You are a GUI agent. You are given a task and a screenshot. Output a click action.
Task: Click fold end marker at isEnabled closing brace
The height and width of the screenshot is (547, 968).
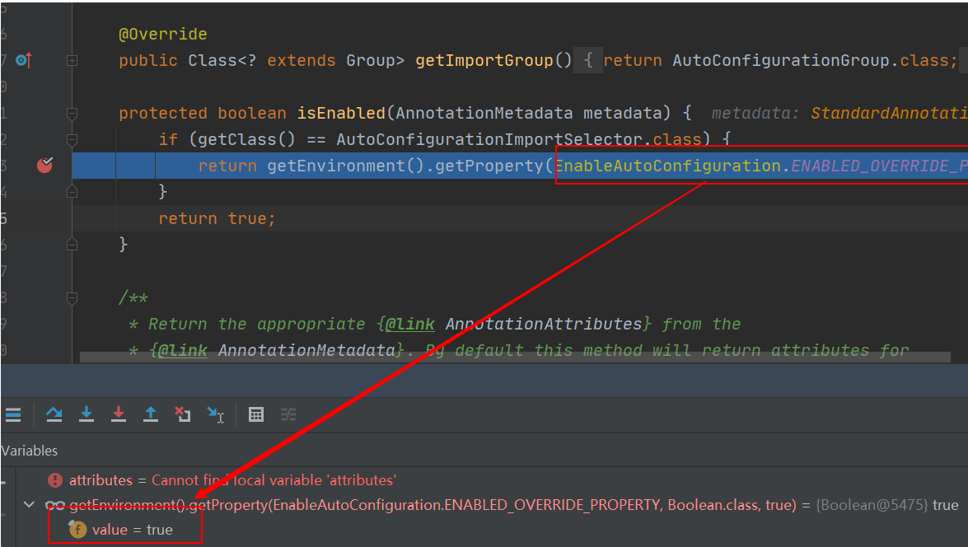pos(72,245)
